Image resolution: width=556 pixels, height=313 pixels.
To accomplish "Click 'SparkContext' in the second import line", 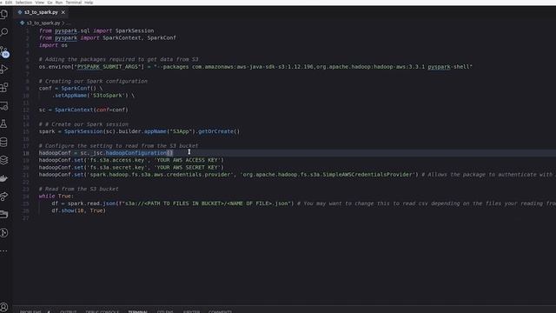I will pyautogui.click(x=122, y=38).
